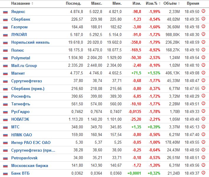Sort by Объём using its sort arrows
The height and width of the screenshot is (177, 209).
point(179,4)
